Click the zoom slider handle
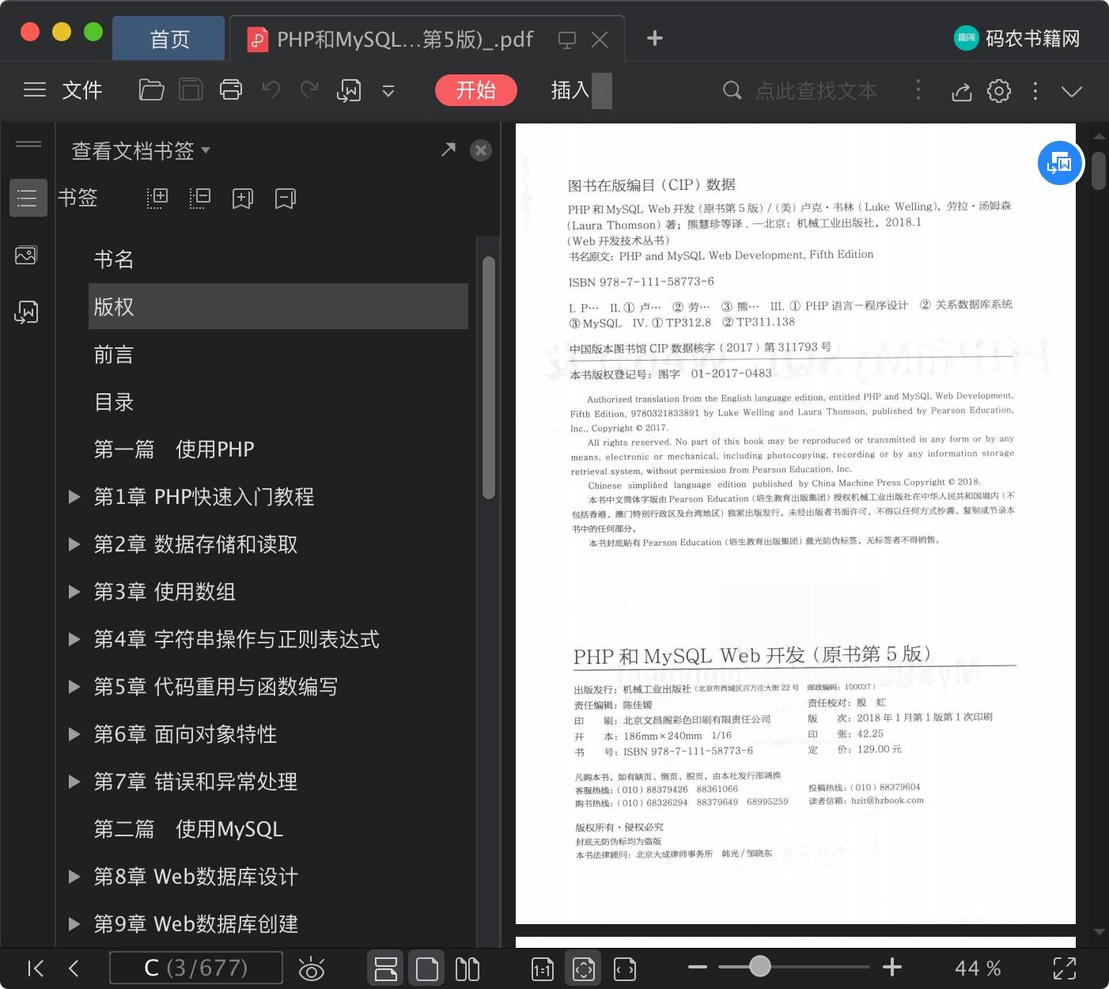 760,966
